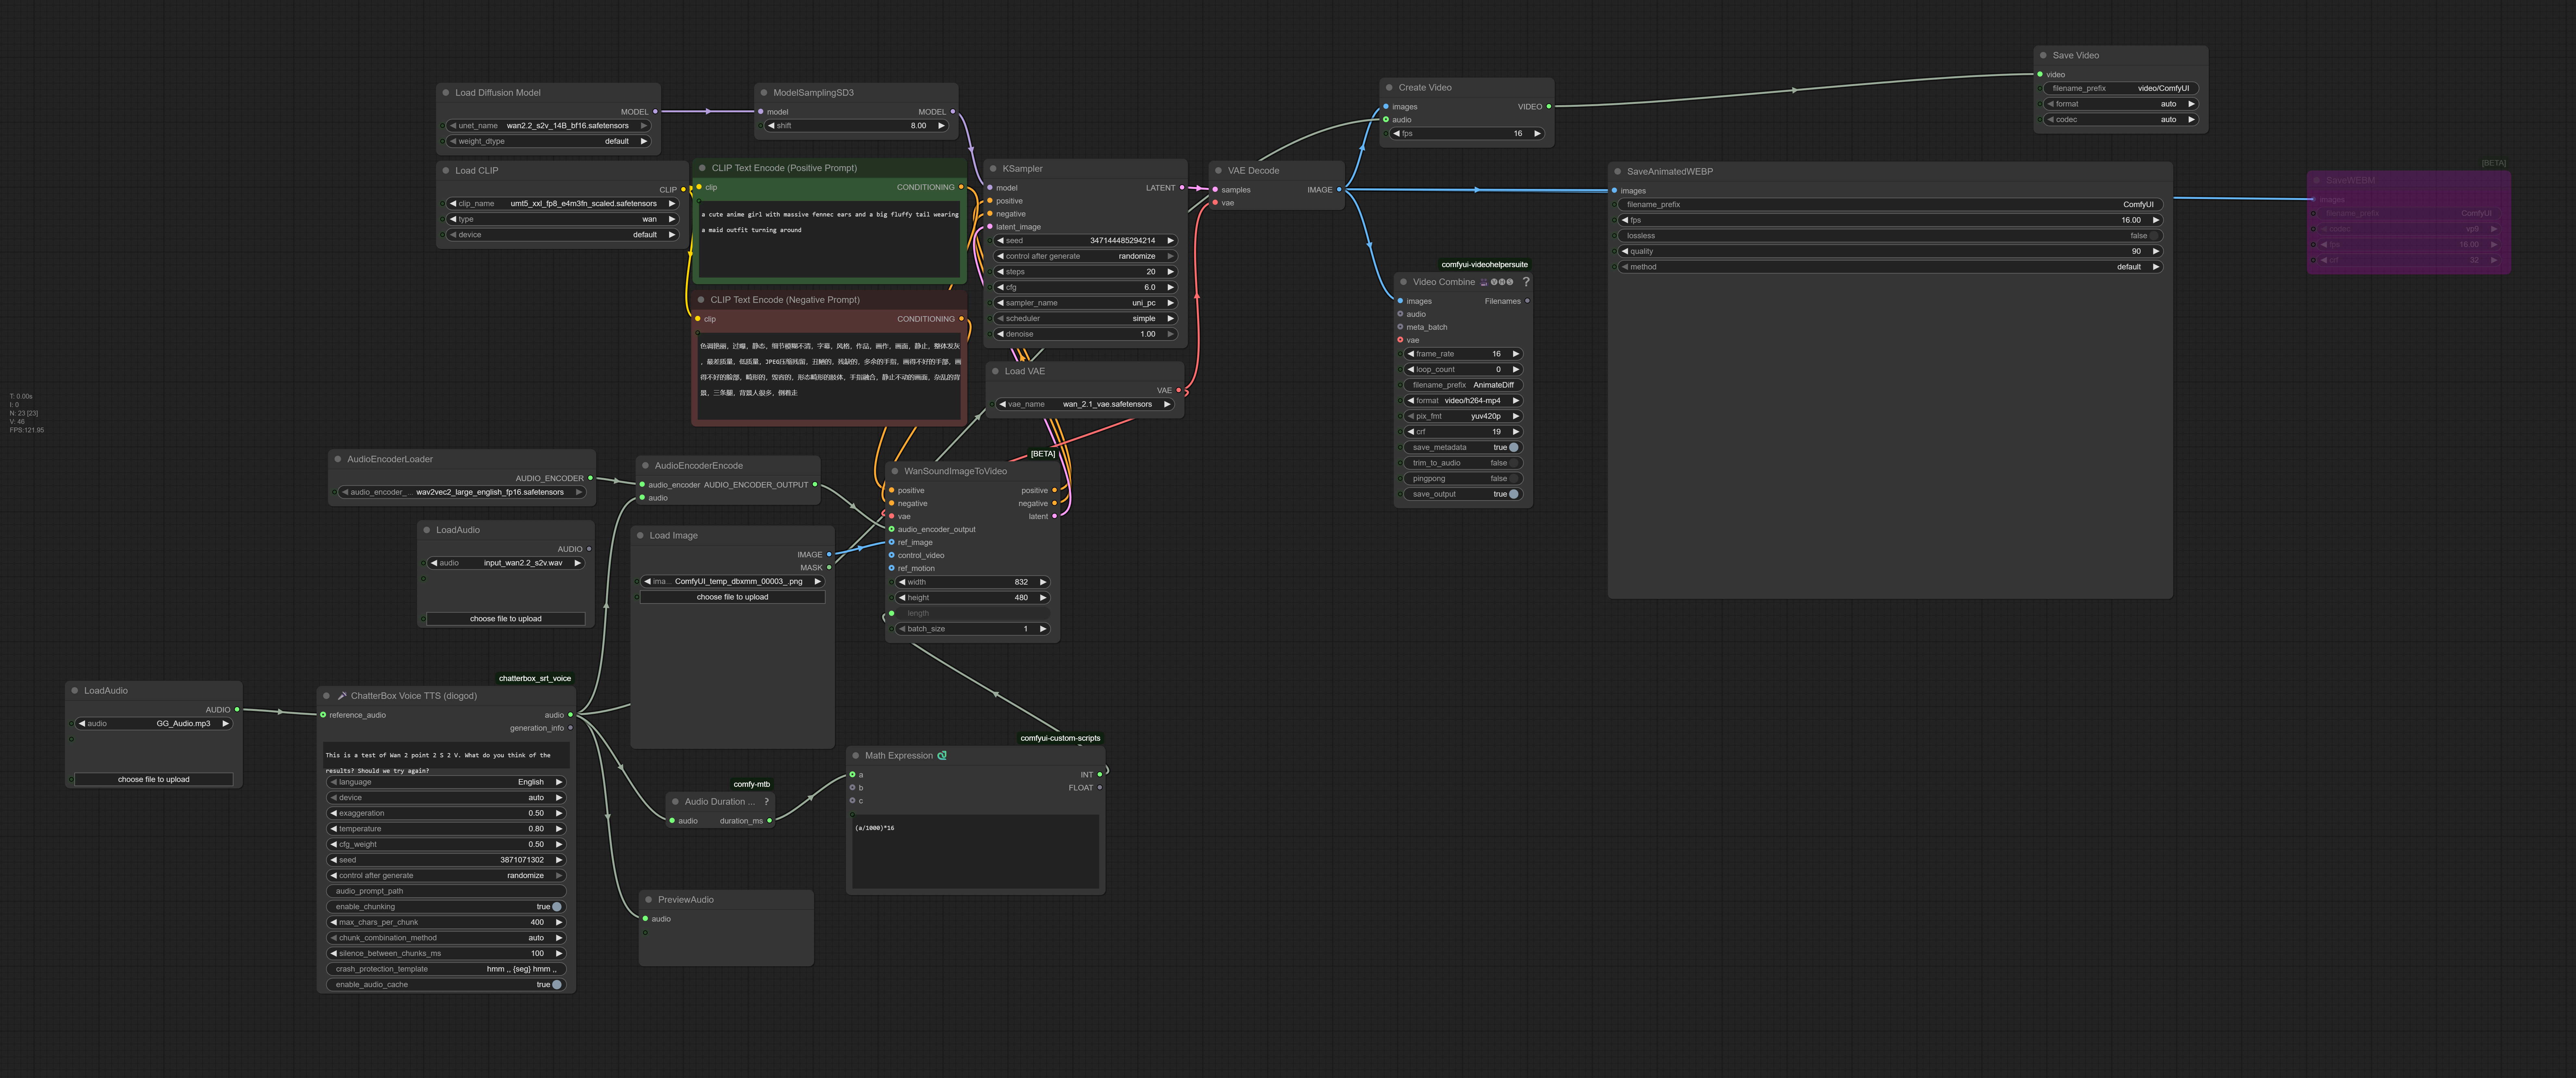
Task: Collapse the Load CLIP node with its dot
Action: coord(446,171)
